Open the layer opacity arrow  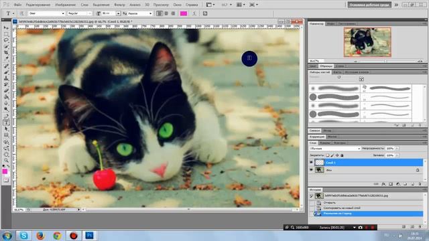pyautogui.click(x=397, y=149)
